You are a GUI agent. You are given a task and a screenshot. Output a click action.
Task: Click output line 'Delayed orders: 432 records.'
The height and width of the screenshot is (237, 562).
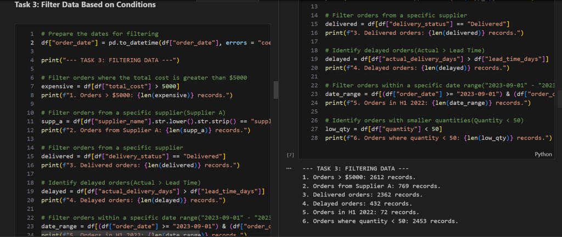point(357,204)
